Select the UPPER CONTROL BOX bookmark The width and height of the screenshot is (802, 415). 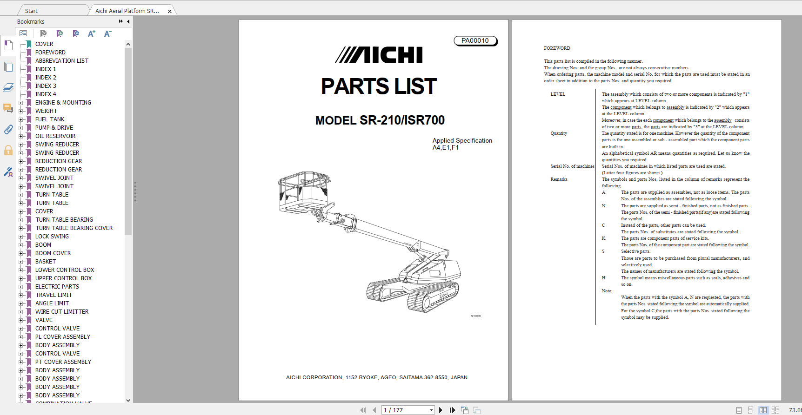click(64, 278)
